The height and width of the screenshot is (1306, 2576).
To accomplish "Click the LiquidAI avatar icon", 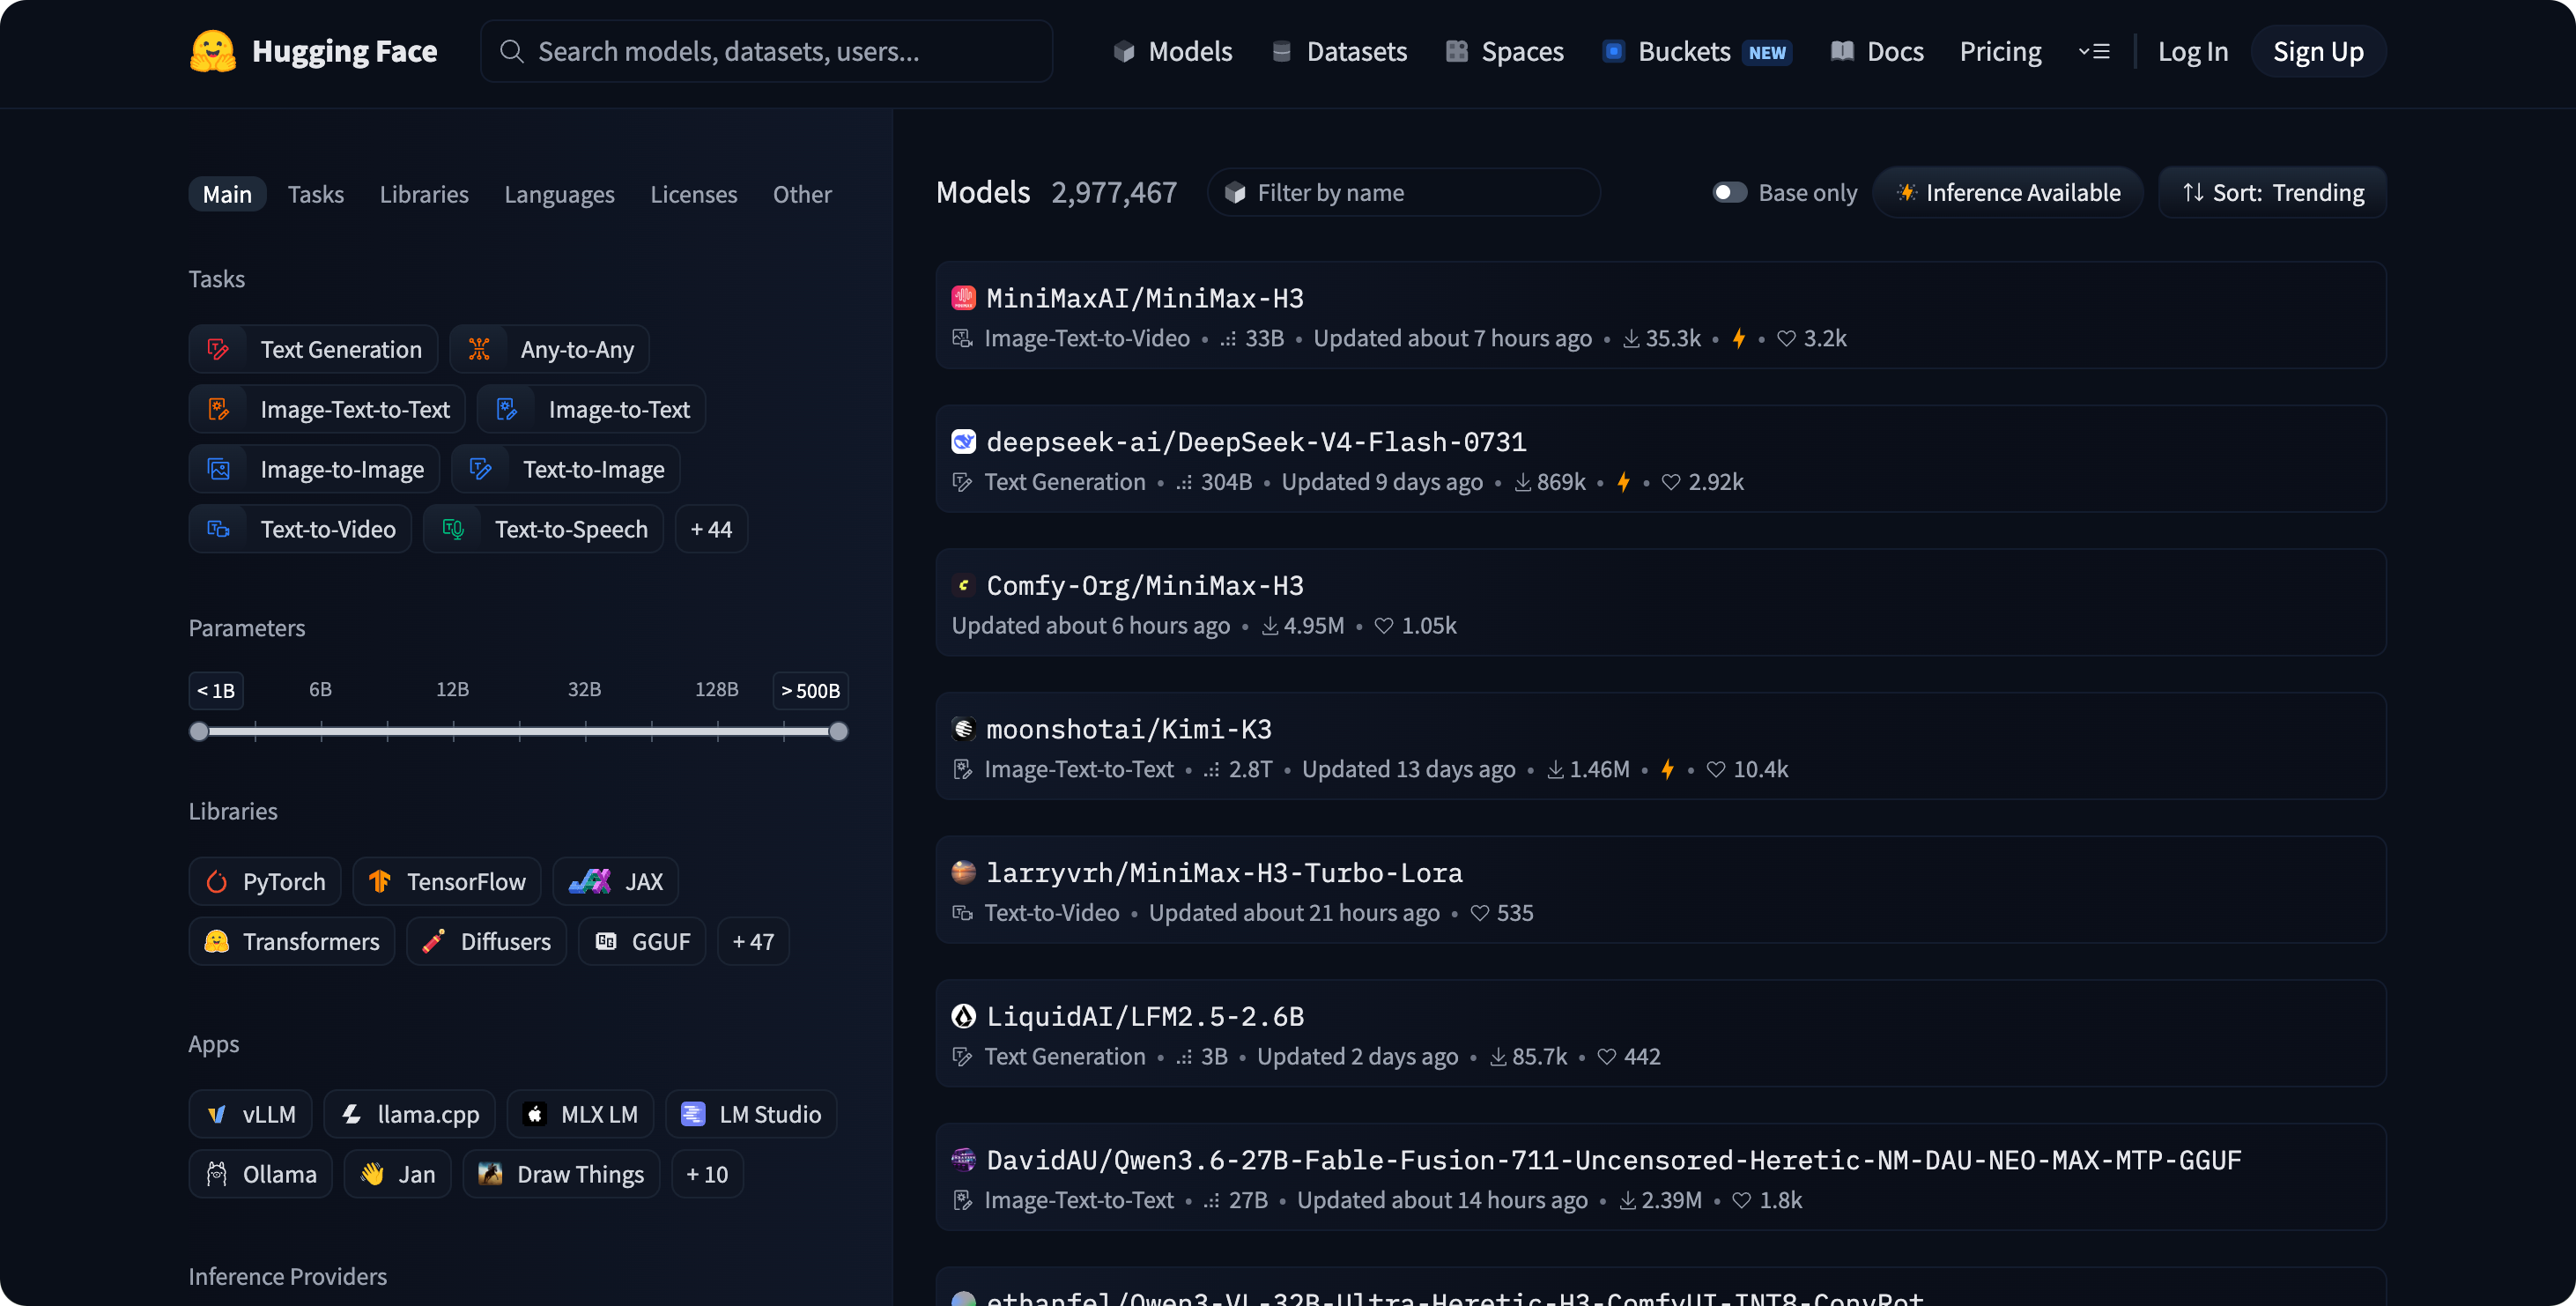I will pyautogui.click(x=963, y=1016).
